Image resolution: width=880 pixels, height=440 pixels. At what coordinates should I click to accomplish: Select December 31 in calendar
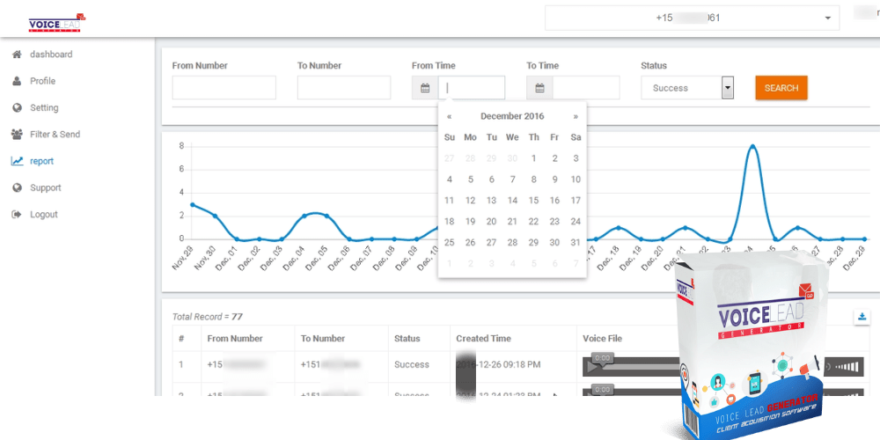[x=576, y=243]
